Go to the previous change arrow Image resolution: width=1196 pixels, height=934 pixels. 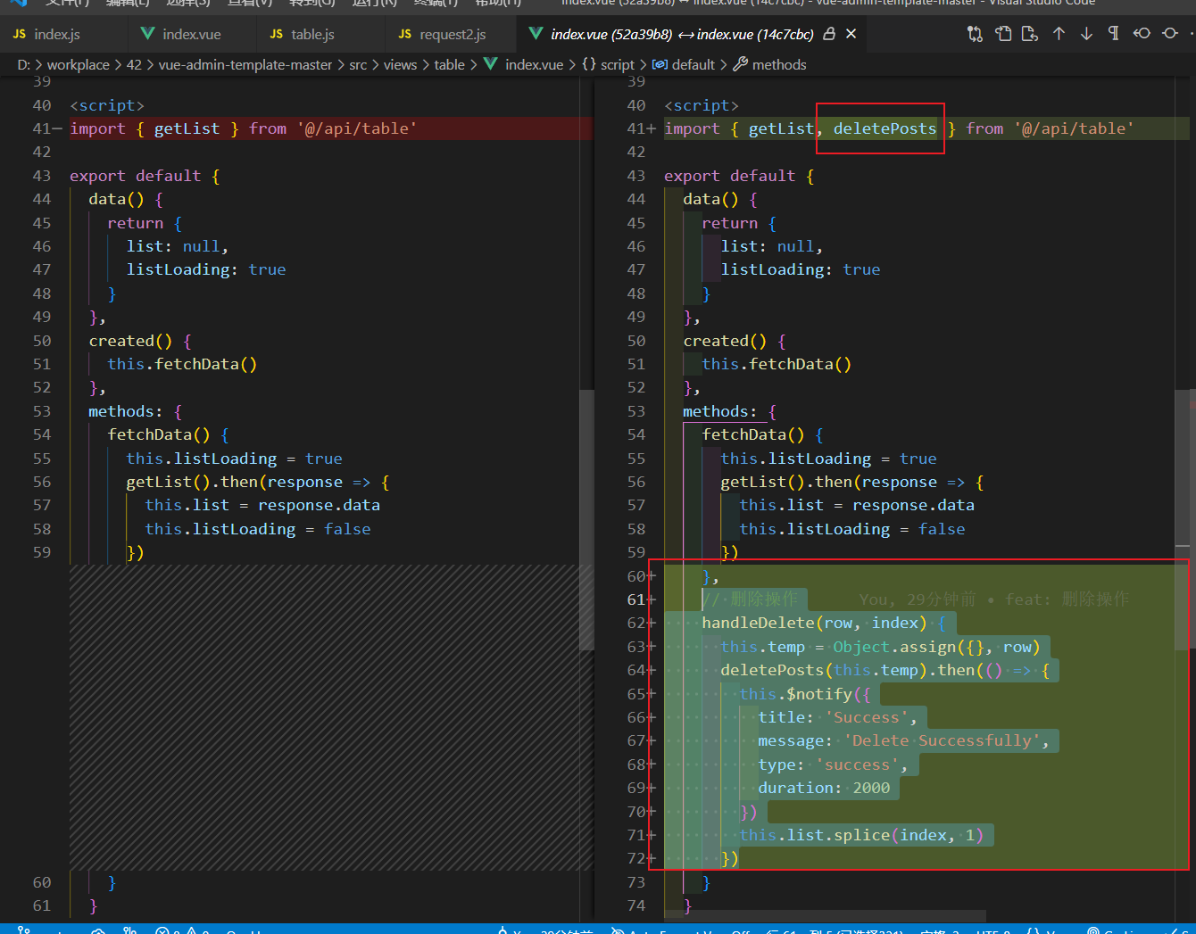(x=1059, y=34)
